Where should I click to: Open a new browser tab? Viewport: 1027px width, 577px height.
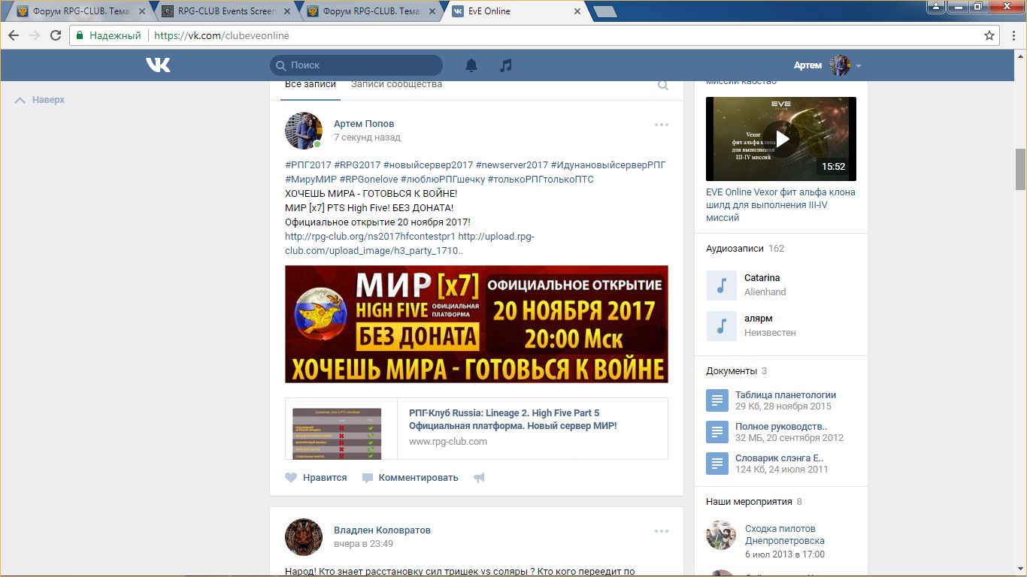click(x=604, y=11)
